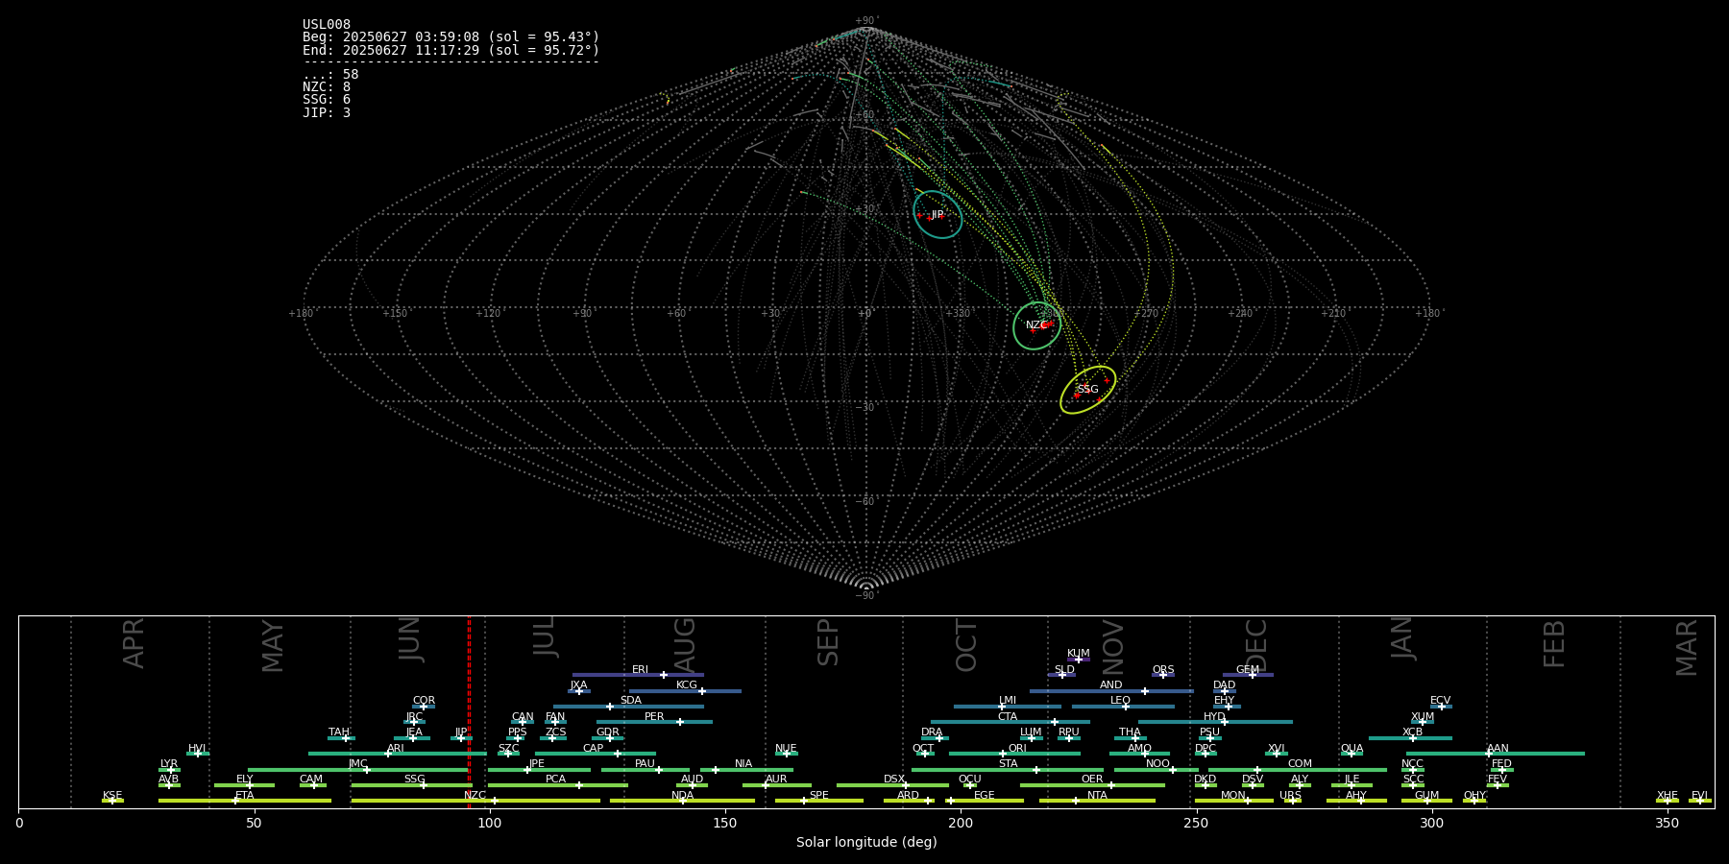1729x864 pixels.
Task: Click the 'Solar longitude (deg)' axis label
Action: point(866,842)
